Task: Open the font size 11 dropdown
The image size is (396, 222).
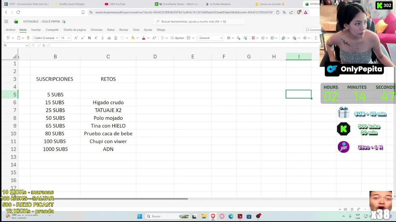Action: 65,38
